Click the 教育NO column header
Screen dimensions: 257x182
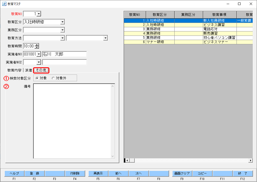coord(135,15)
